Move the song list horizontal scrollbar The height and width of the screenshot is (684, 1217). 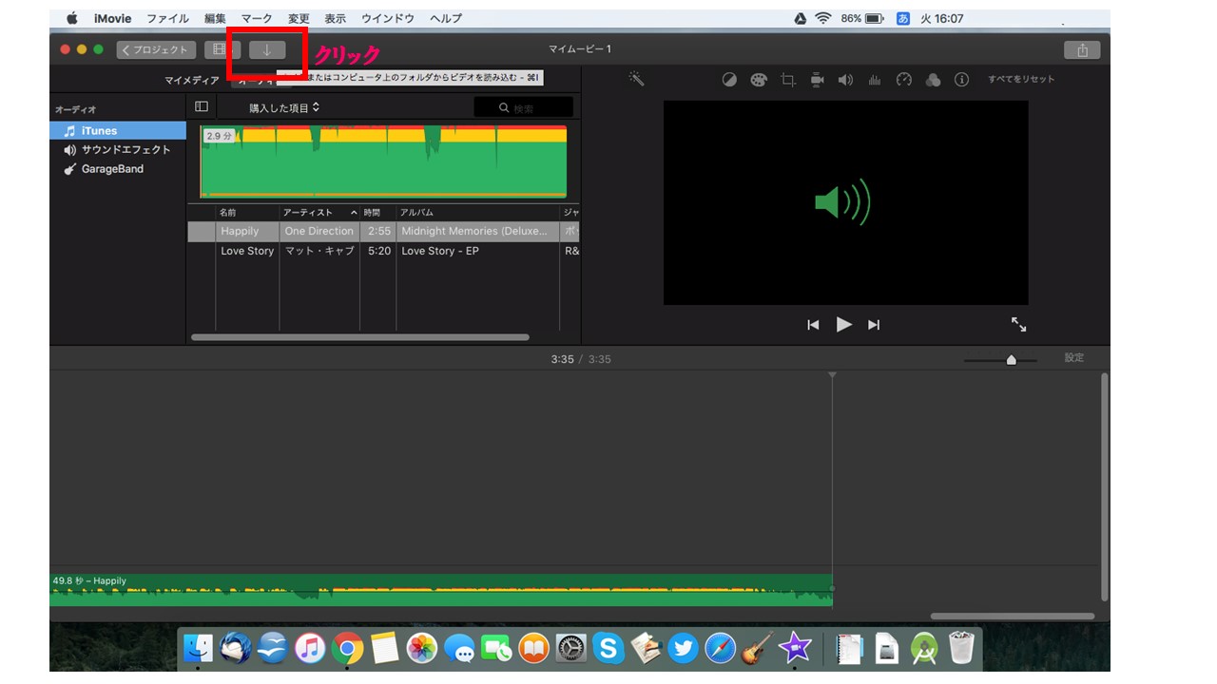360,337
